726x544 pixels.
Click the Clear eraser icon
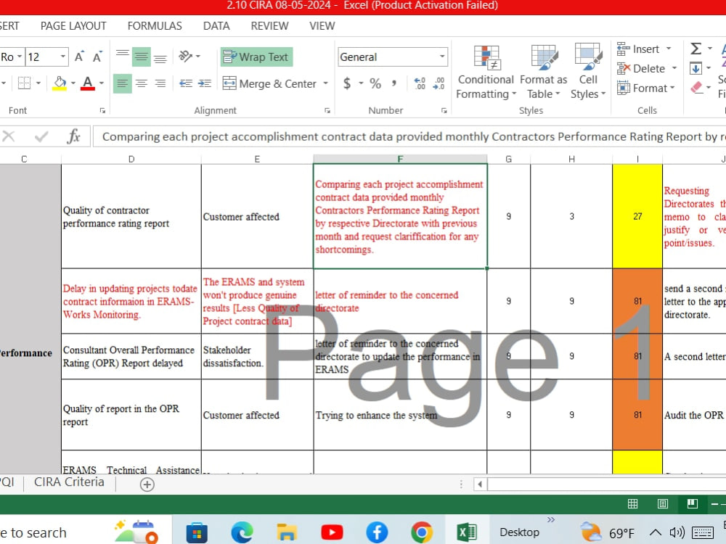696,88
